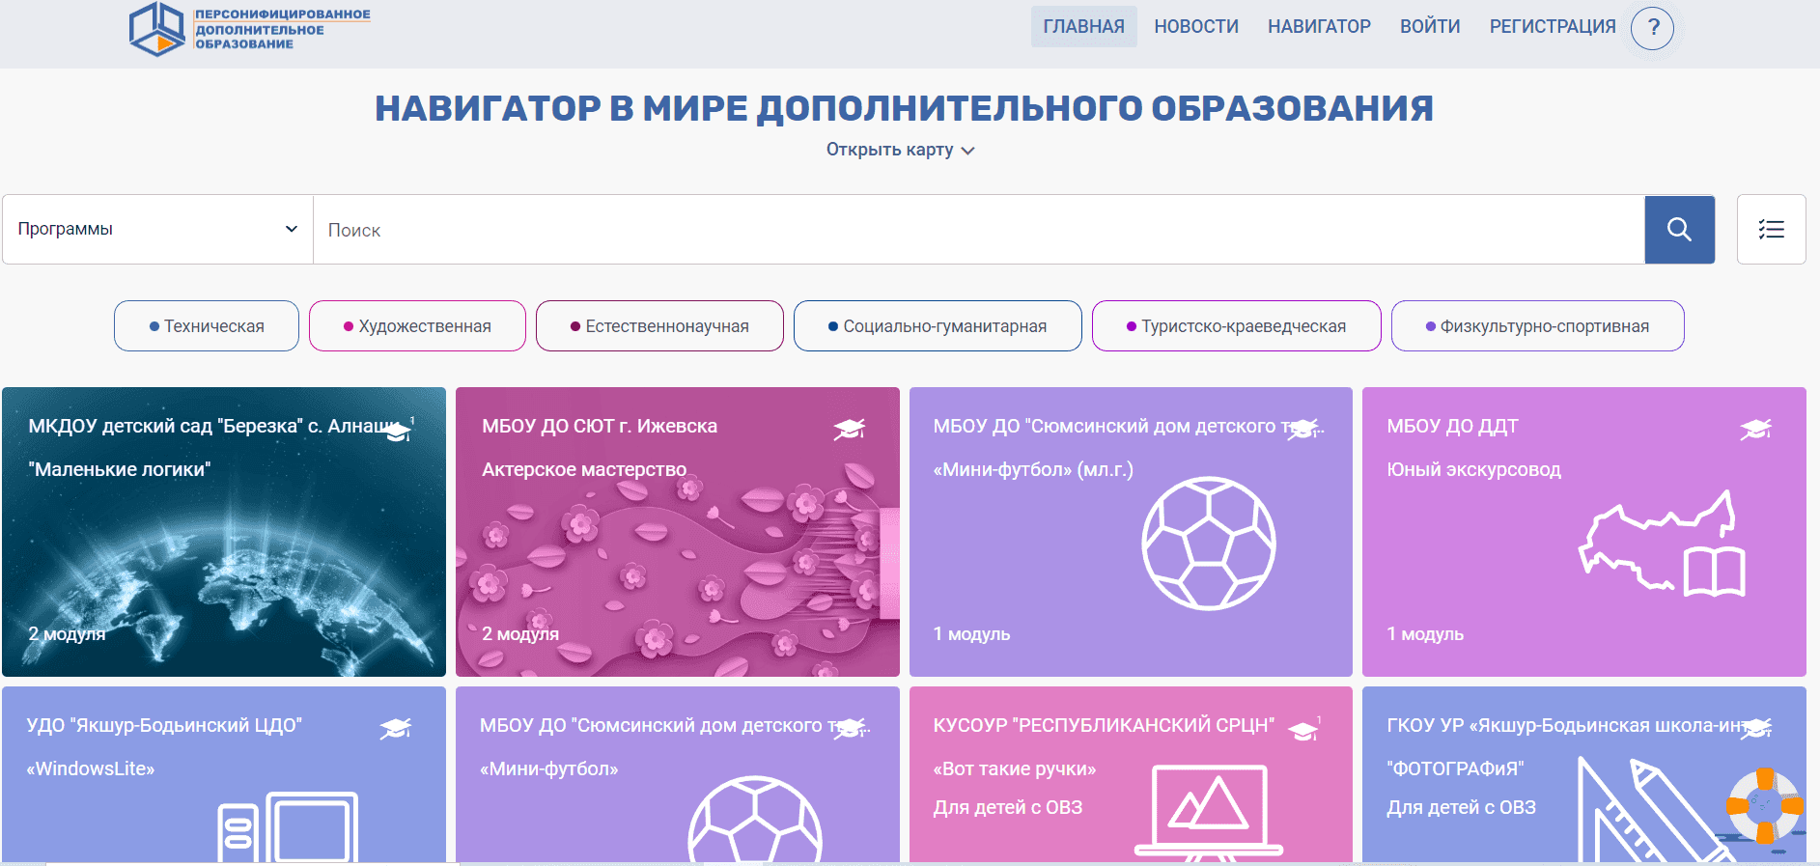Filter by Физкультурно-спортивная direction
Viewport: 1820px width, 866px height.
tap(1537, 326)
